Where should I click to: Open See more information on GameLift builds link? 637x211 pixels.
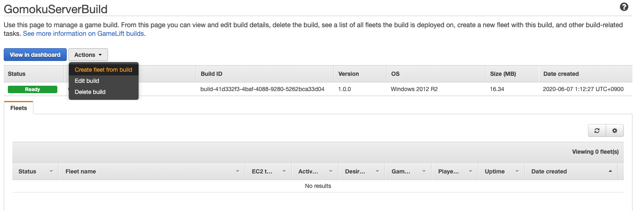coord(83,34)
